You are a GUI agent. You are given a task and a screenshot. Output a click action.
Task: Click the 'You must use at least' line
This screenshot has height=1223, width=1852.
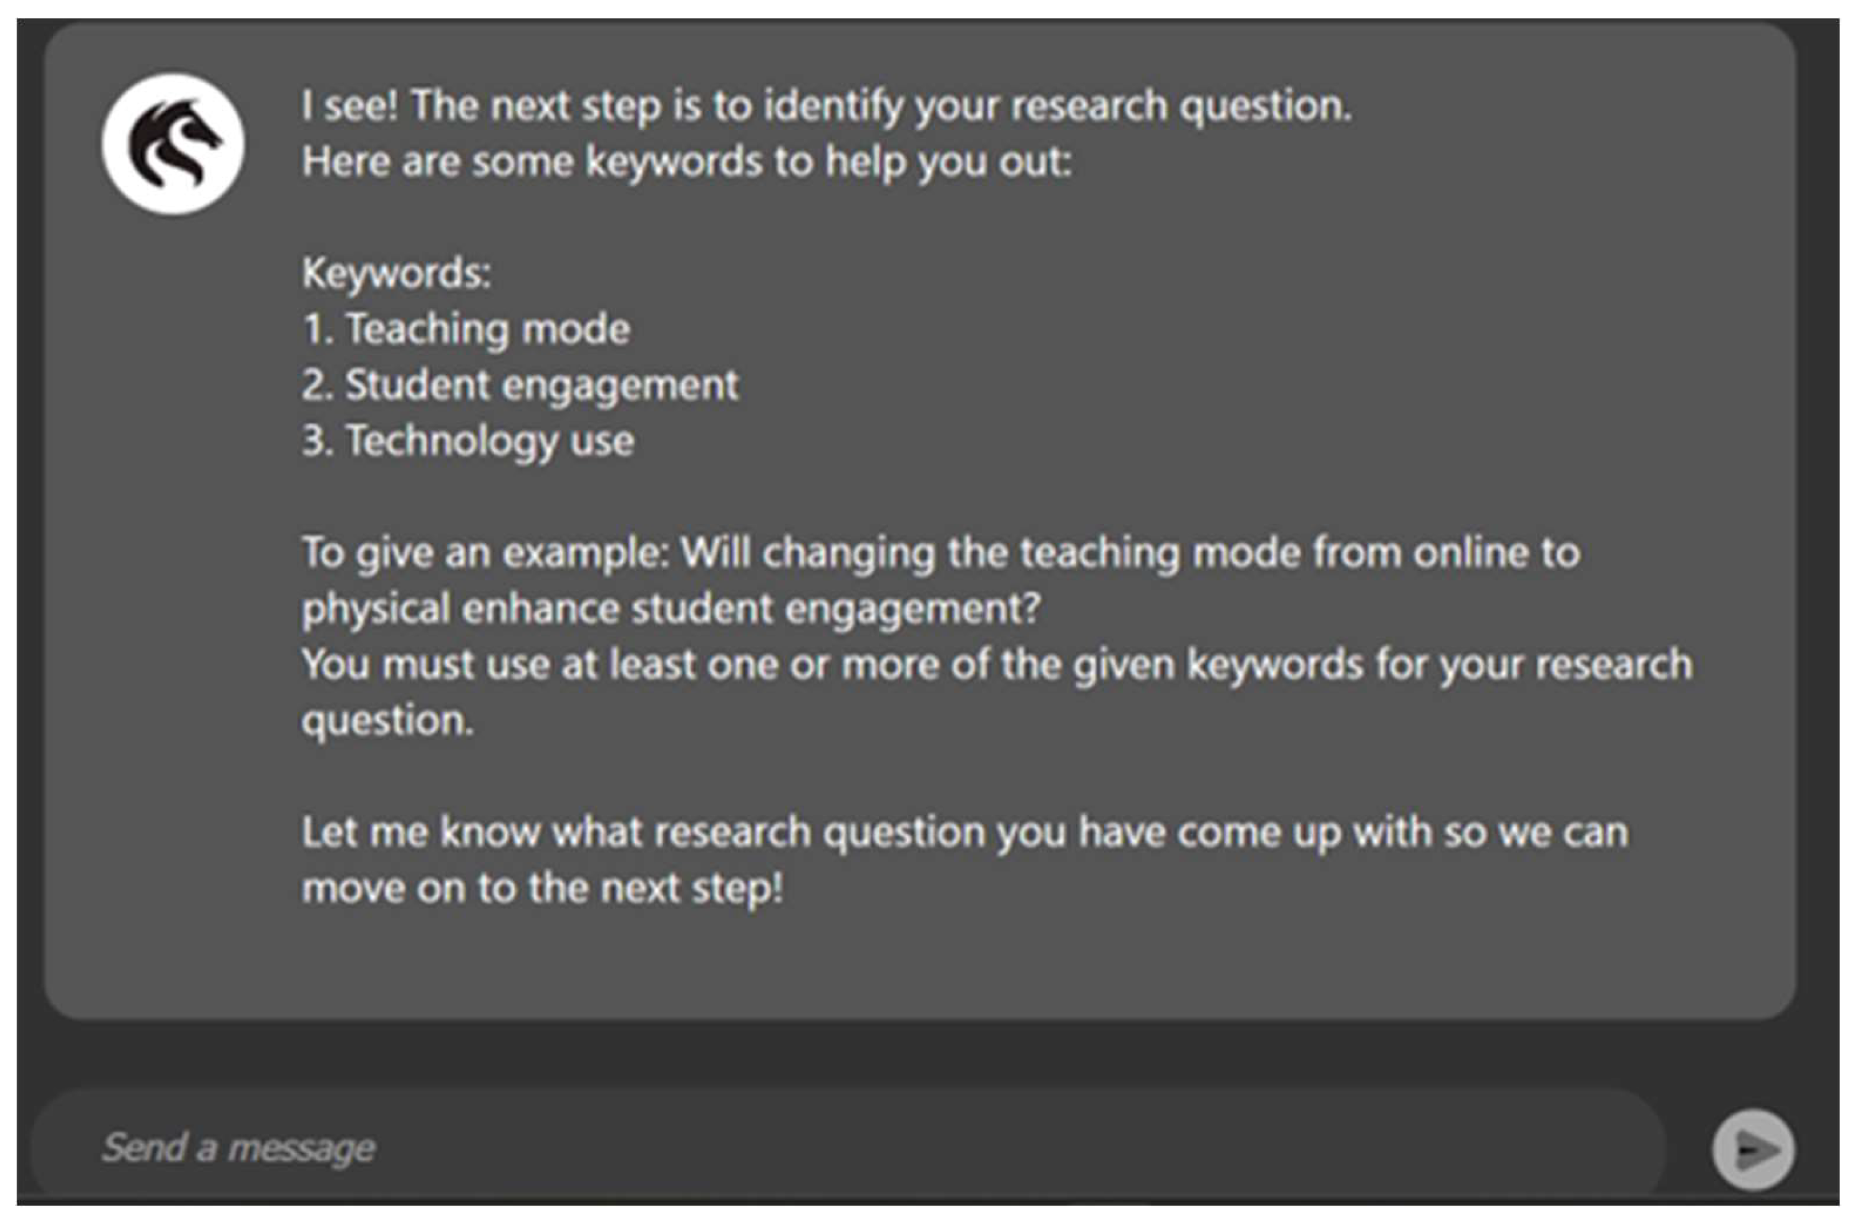click(996, 665)
